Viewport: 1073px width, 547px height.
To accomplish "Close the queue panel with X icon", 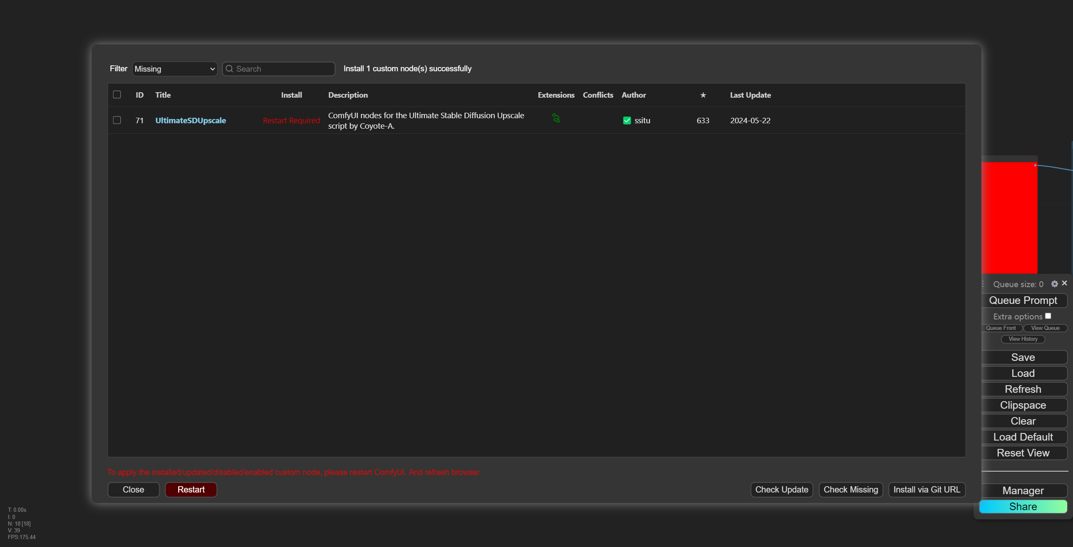I will (x=1064, y=283).
